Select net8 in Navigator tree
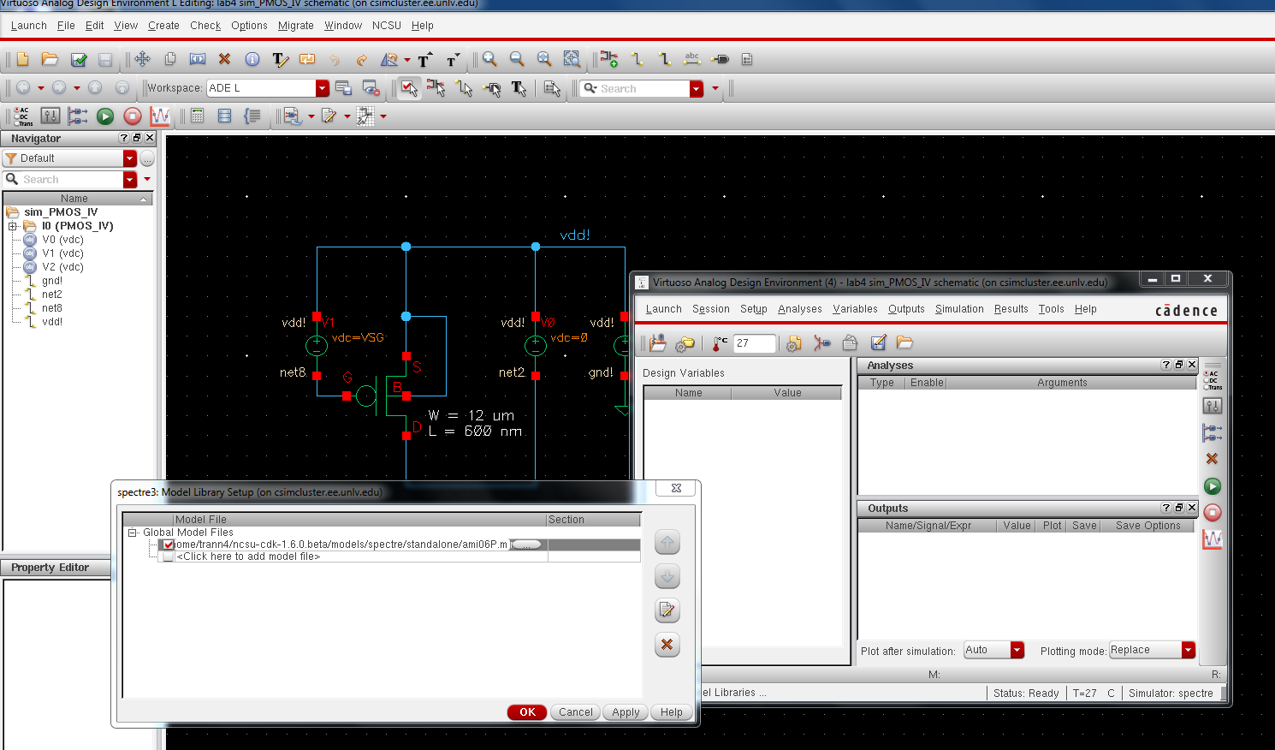1275x750 pixels. (52, 308)
